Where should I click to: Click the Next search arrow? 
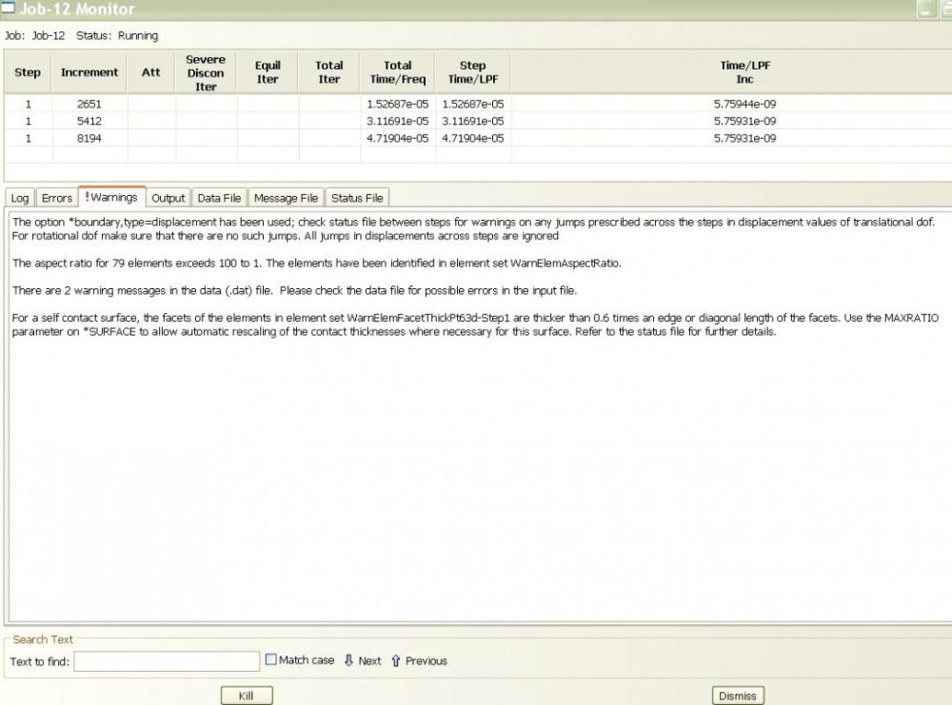(x=348, y=660)
